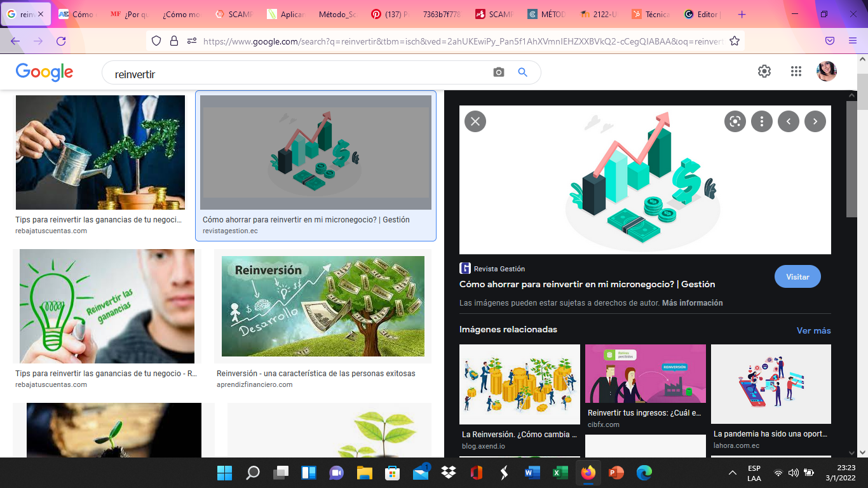
Task: Search by image using the camera icon
Action: pos(498,72)
